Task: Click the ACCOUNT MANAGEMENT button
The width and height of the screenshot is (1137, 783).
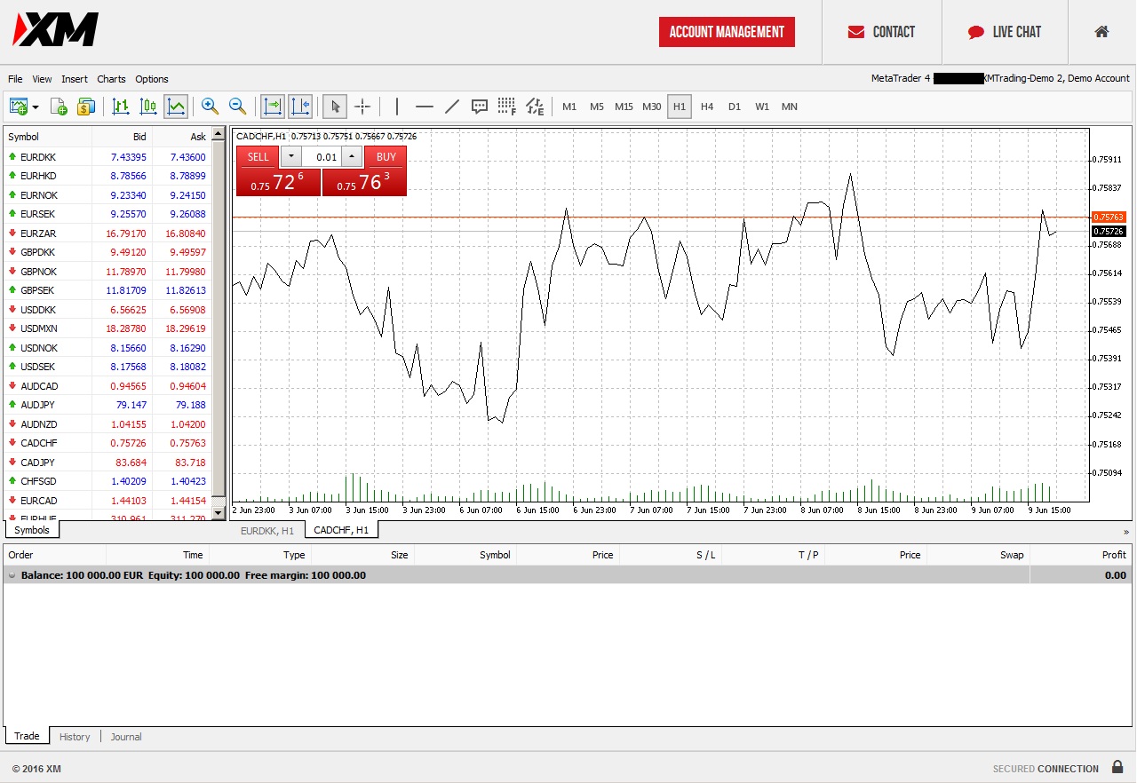Action: 727,31
